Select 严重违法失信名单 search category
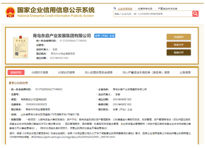This screenshot has height=148, width=205. [168, 9]
